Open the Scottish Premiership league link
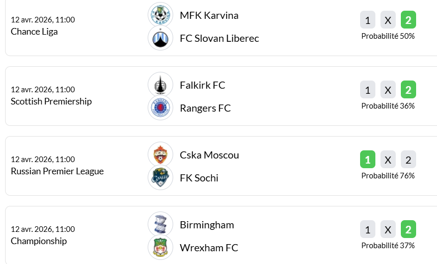 tap(51, 101)
